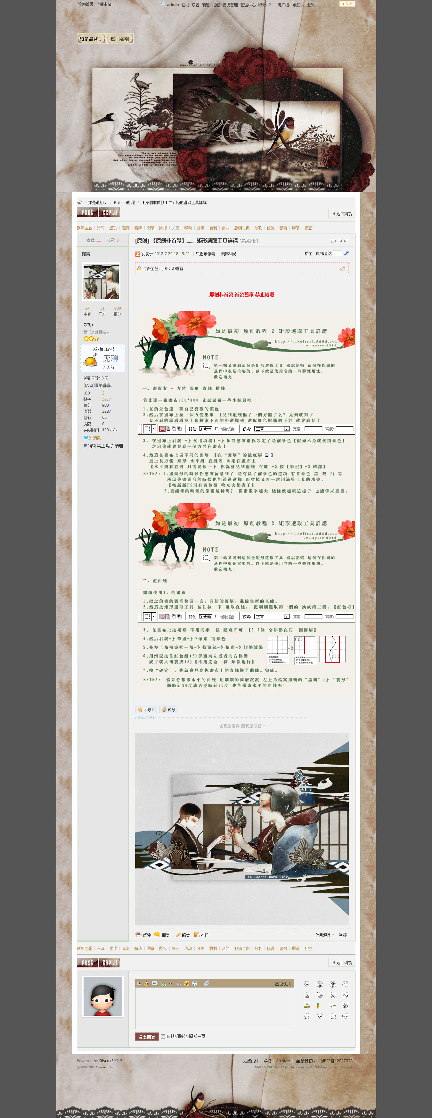Click 每日签到 navigation tab
The width and height of the screenshot is (432, 1118).
[120, 39]
